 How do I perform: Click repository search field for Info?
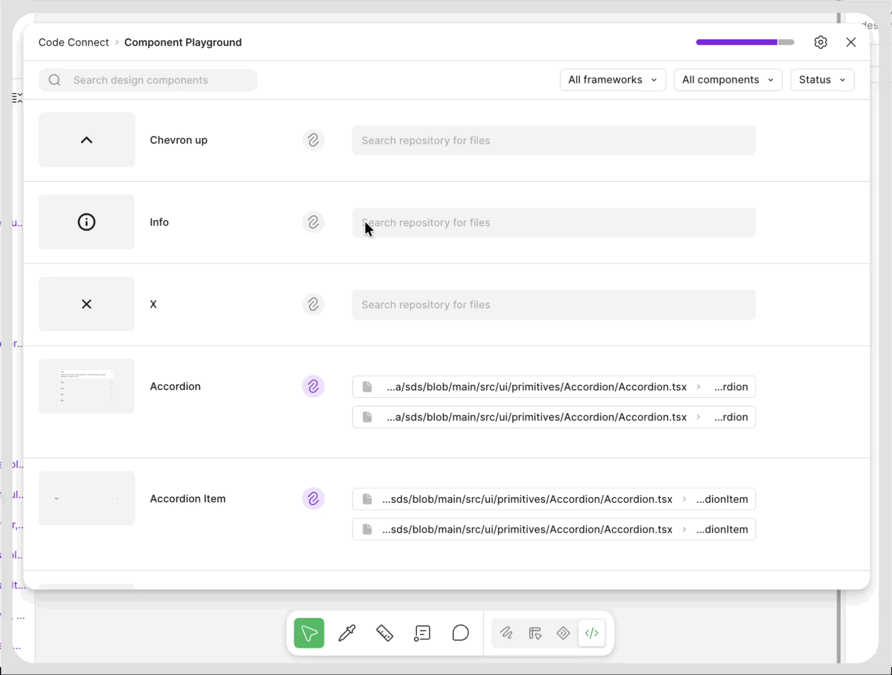tap(554, 222)
